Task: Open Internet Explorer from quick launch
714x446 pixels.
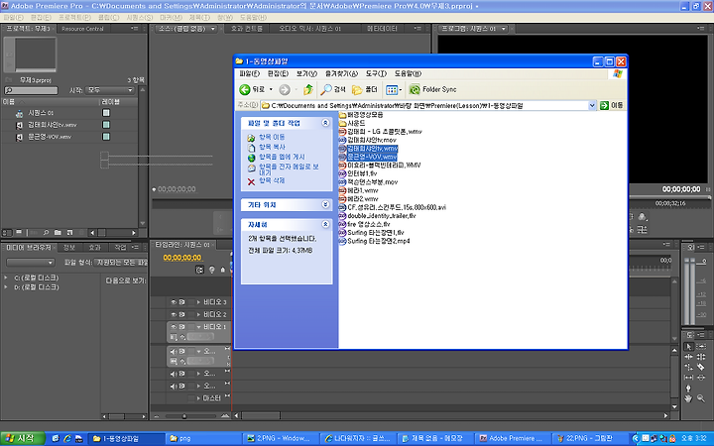Action: (x=67, y=438)
